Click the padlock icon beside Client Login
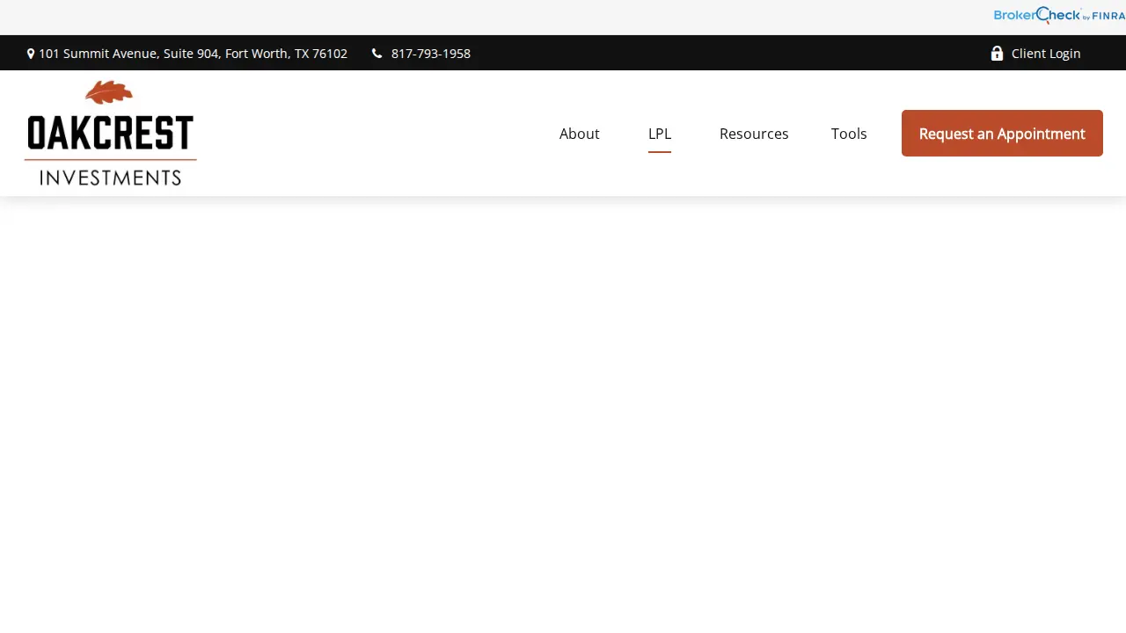The width and height of the screenshot is (1126, 633). 997,54
